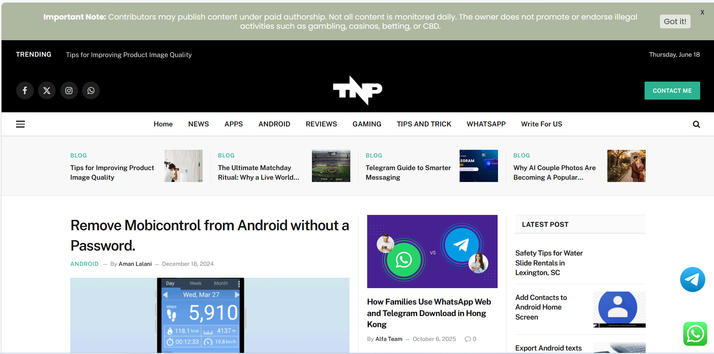The height and width of the screenshot is (354, 714).
Task: Click the couple photo thumbnail in blog strip
Action: pos(627,166)
